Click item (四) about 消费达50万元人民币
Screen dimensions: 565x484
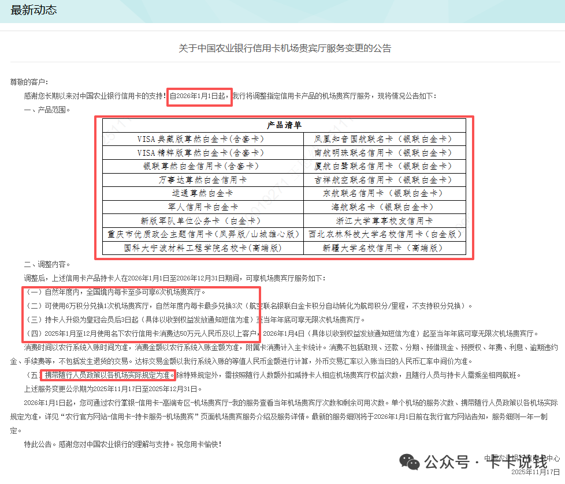pyautogui.click(x=282, y=333)
